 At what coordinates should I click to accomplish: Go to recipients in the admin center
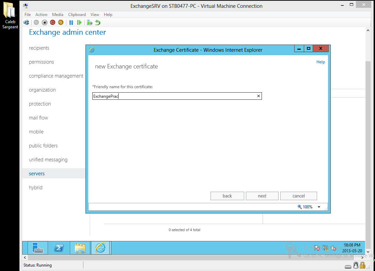pyautogui.click(x=39, y=48)
